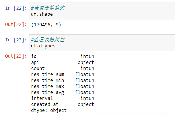Click the In [22] cell prompt
Image resolution: width=175 pixels, height=119 pixels.
(x=16, y=8)
